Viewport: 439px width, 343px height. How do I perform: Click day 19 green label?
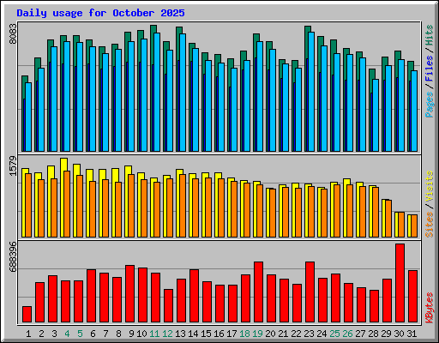(257, 334)
